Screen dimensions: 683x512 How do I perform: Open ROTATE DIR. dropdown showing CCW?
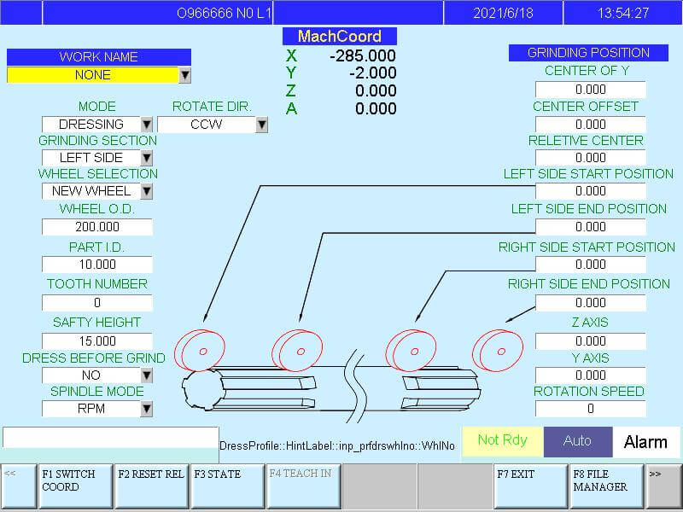click(261, 125)
